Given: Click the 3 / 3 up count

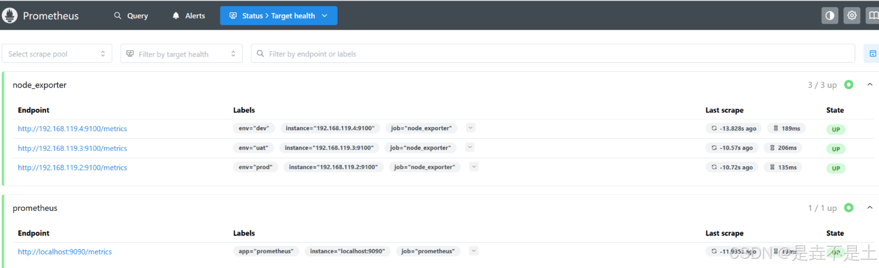Looking at the screenshot, I should point(822,85).
